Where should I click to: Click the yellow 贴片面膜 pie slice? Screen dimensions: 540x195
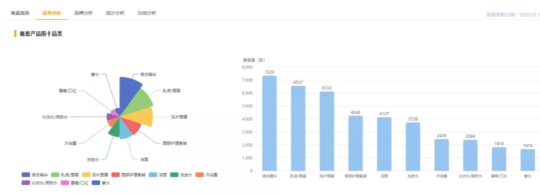point(141,117)
